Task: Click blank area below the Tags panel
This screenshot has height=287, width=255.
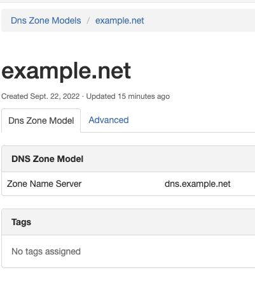Action: (127, 277)
